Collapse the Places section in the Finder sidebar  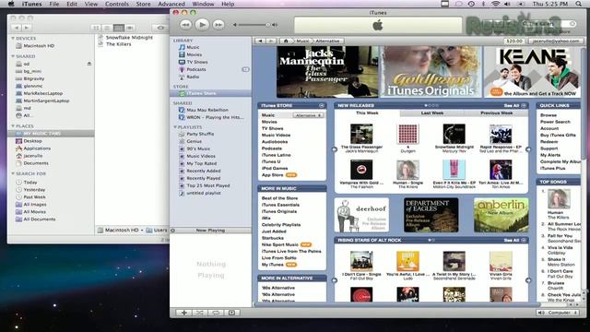13,126
